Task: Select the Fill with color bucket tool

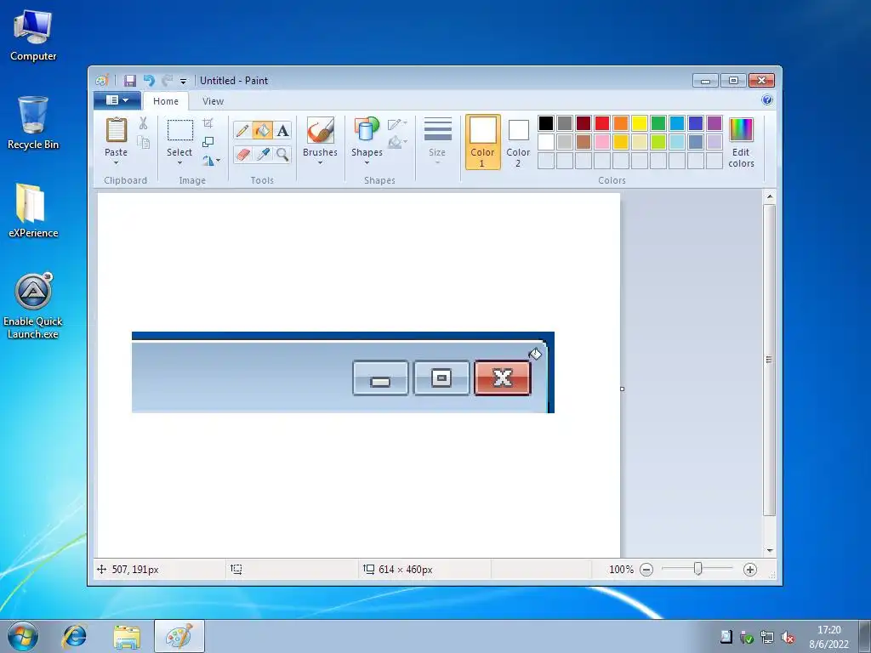Action: pyautogui.click(x=262, y=130)
